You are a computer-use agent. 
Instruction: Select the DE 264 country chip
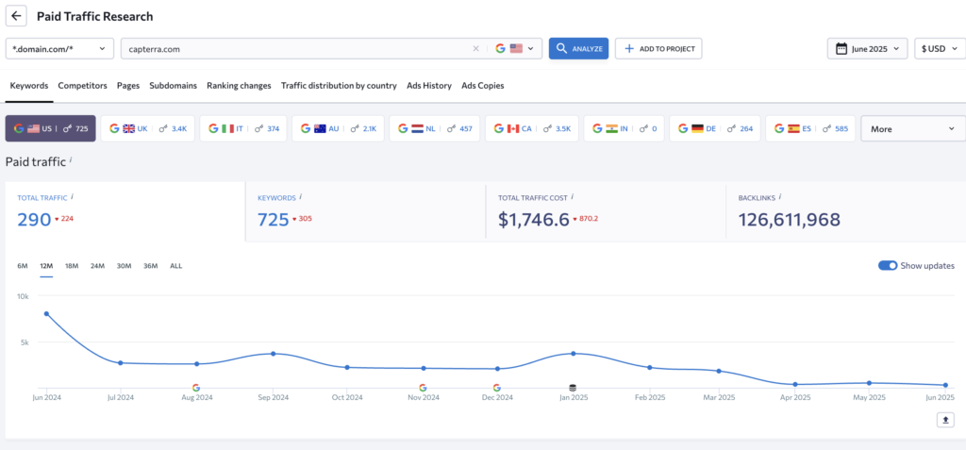(x=715, y=128)
